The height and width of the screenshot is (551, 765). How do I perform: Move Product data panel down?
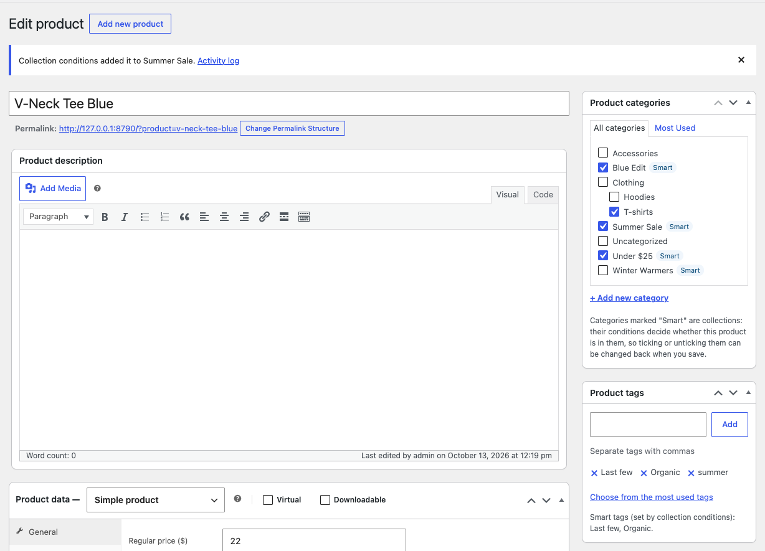click(x=546, y=500)
